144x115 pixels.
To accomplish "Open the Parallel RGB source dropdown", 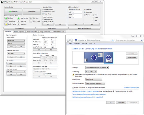I will (16, 40).
